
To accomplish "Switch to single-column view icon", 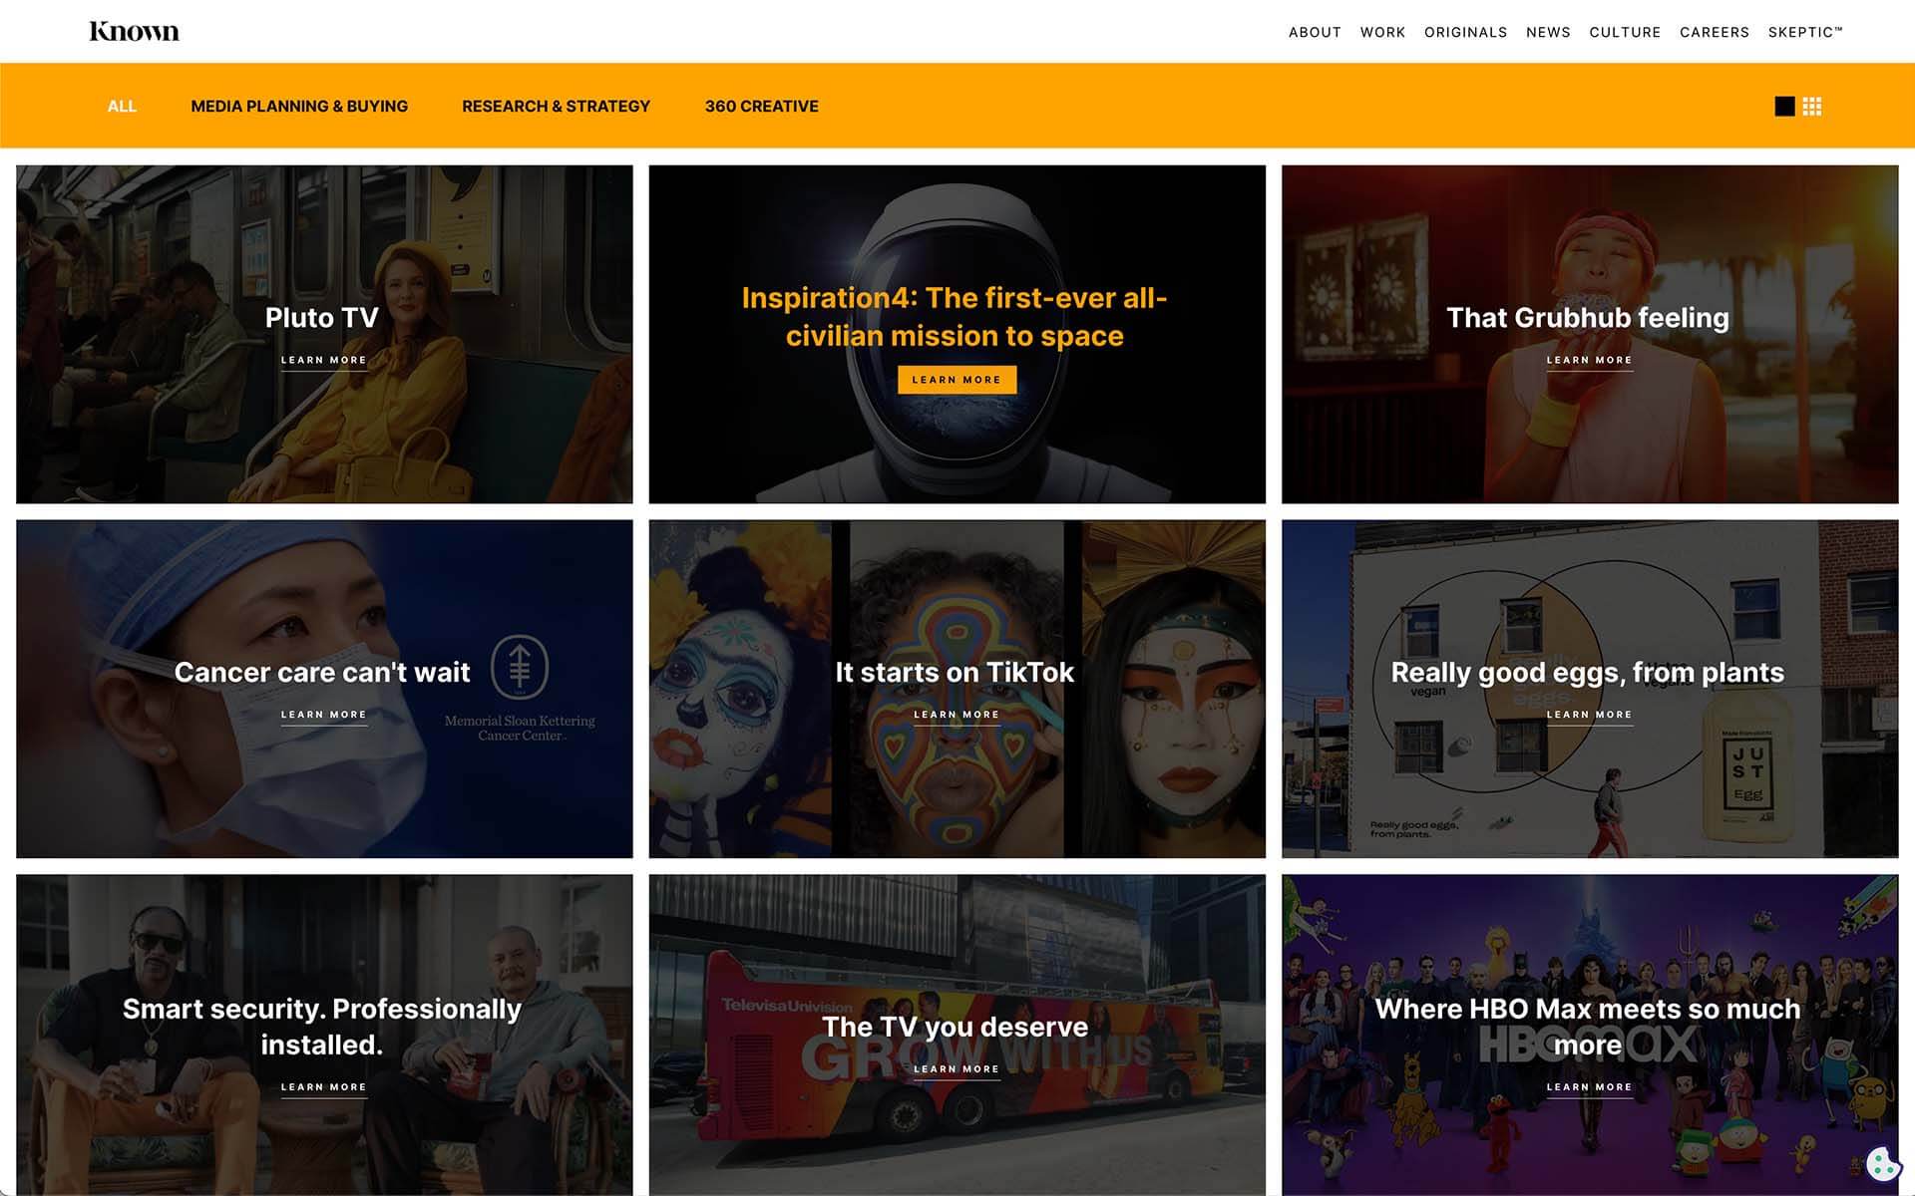I will (1784, 107).
